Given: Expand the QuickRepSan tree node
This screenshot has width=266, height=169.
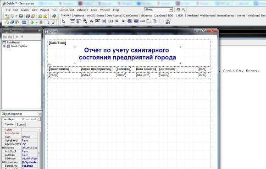Looking at the screenshot, I should pos(4,46).
